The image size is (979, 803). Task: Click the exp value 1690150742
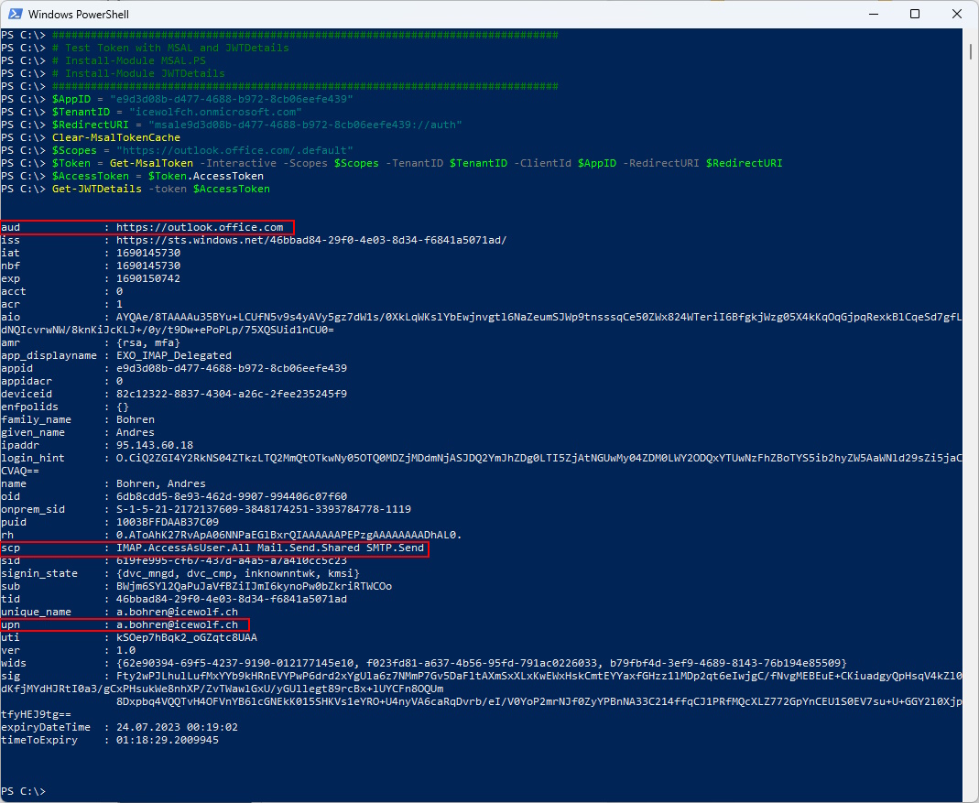pyautogui.click(x=148, y=278)
